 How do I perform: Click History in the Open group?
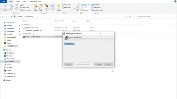pyautogui.click(x=85, y=10)
